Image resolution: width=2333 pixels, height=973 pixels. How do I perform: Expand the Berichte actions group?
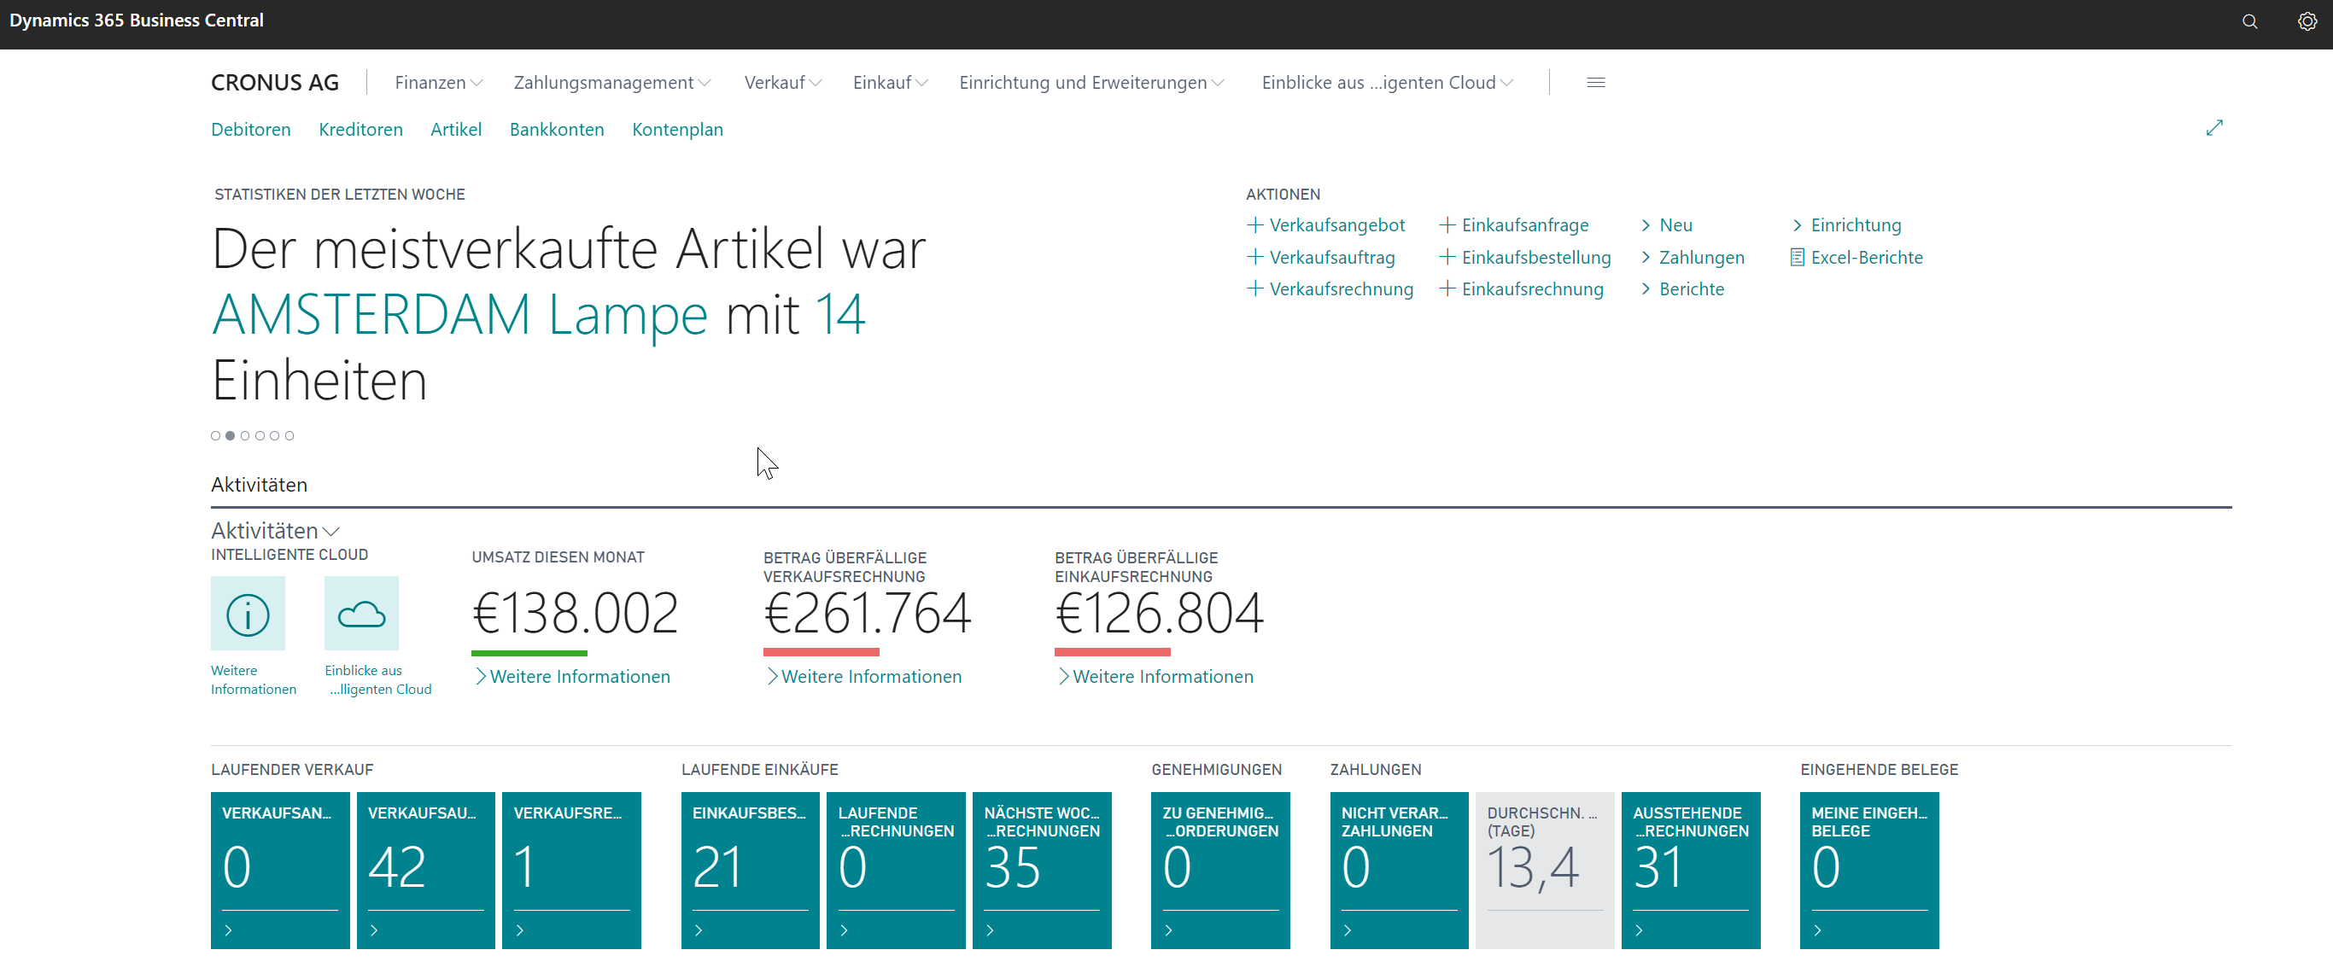[x=1681, y=288]
